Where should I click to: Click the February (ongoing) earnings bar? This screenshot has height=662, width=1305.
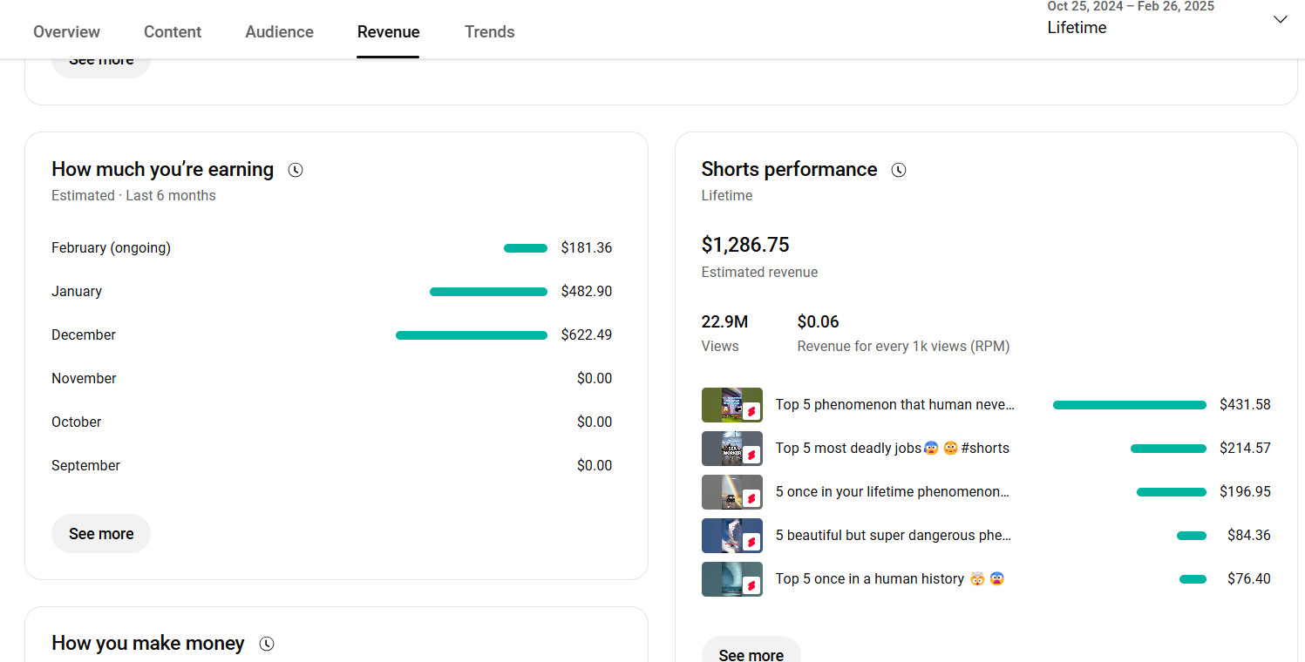[526, 248]
